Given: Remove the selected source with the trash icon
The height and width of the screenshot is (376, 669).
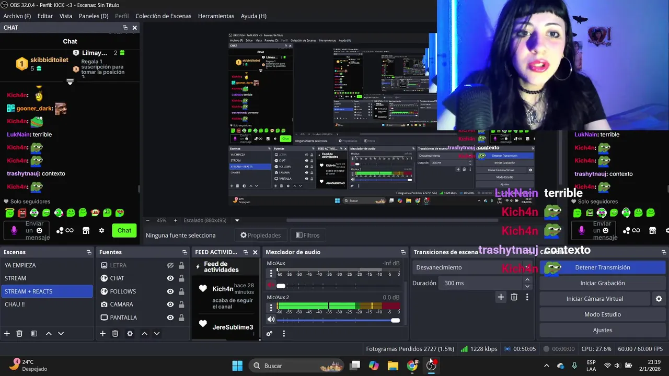Looking at the screenshot, I should 115,334.
